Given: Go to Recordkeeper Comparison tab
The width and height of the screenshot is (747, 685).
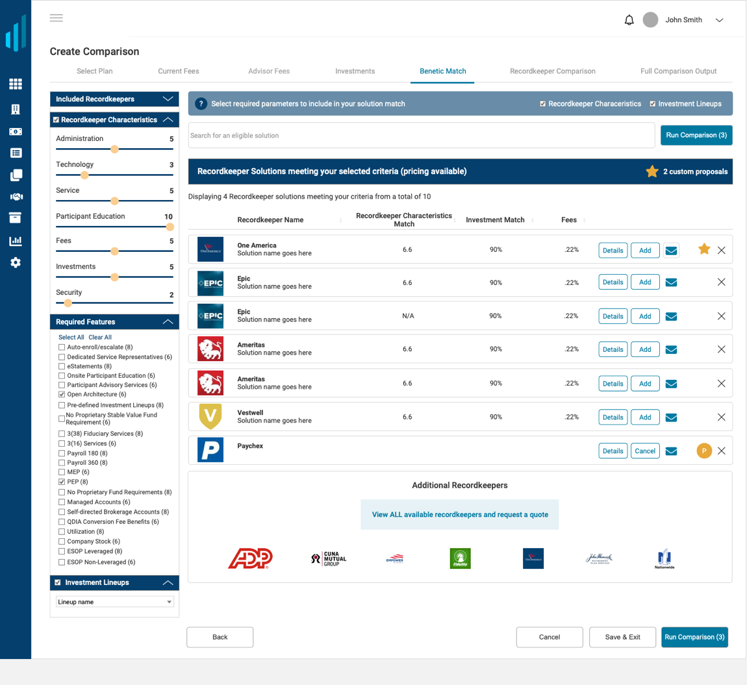Looking at the screenshot, I should pos(553,71).
